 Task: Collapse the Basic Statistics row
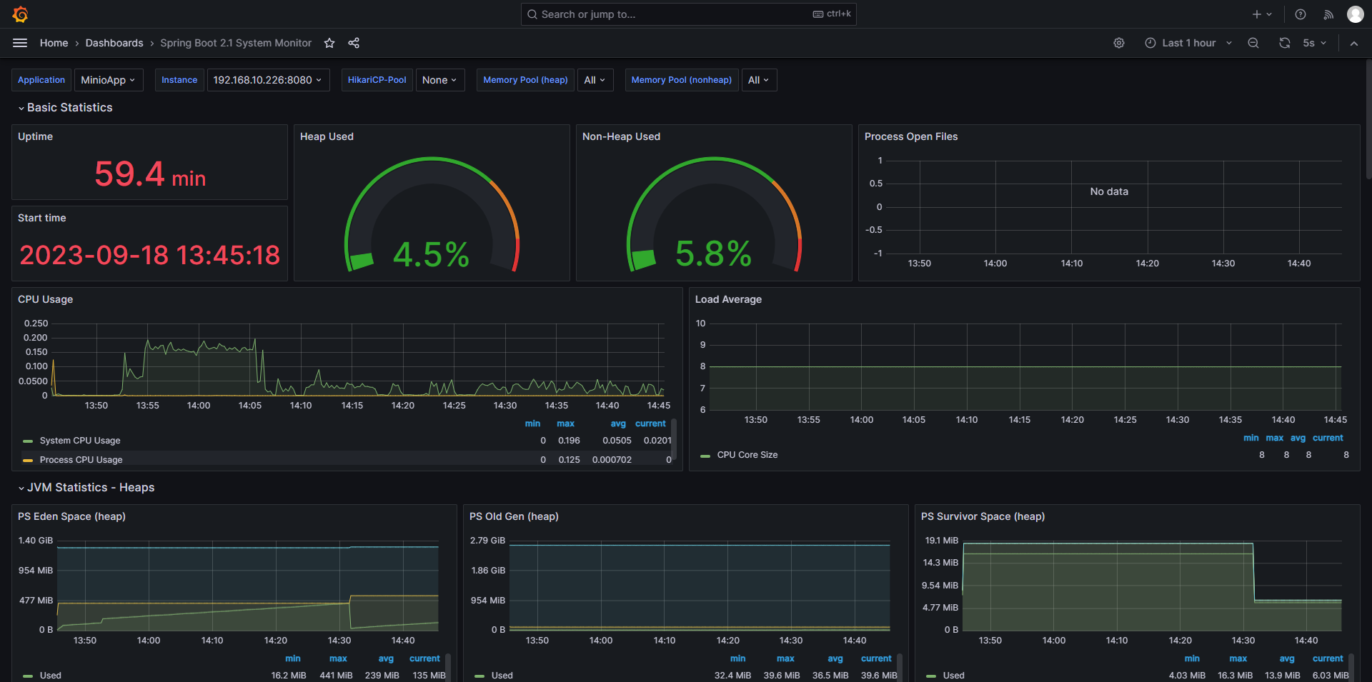coord(65,107)
